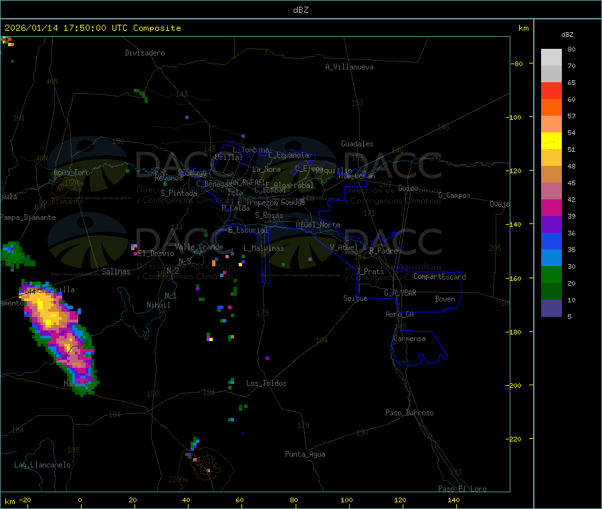Click the yellow 51 dBZ legend swatch
This screenshot has width=602, height=509.
[551, 141]
